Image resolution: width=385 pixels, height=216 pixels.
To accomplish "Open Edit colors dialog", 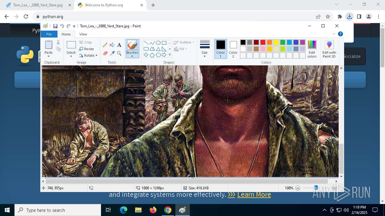I will pyautogui.click(x=312, y=49).
